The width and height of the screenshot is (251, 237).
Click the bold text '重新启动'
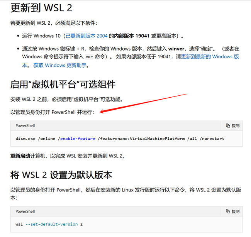tap(20, 156)
